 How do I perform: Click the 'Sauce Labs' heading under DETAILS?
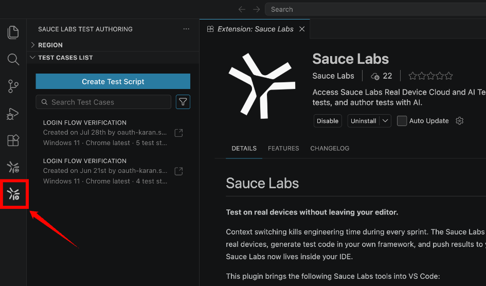262,183
